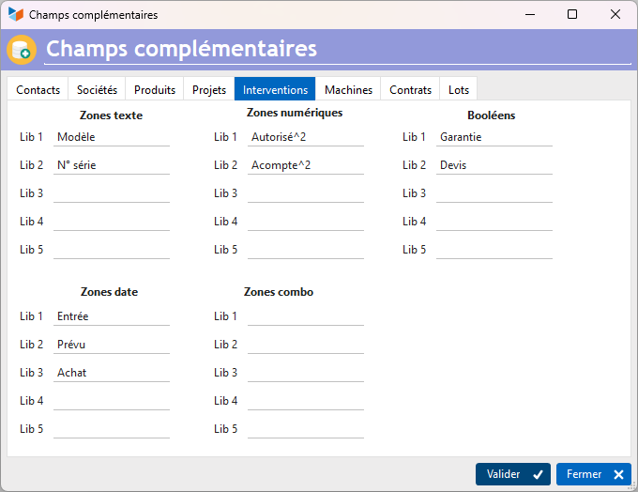638x492 pixels.
Task: Click the database plus icon in header
Action: [22, 50]
